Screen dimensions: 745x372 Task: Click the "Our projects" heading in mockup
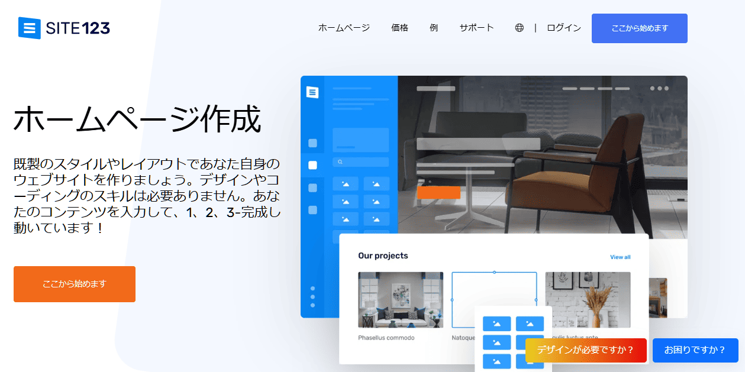tap(383, 256)
